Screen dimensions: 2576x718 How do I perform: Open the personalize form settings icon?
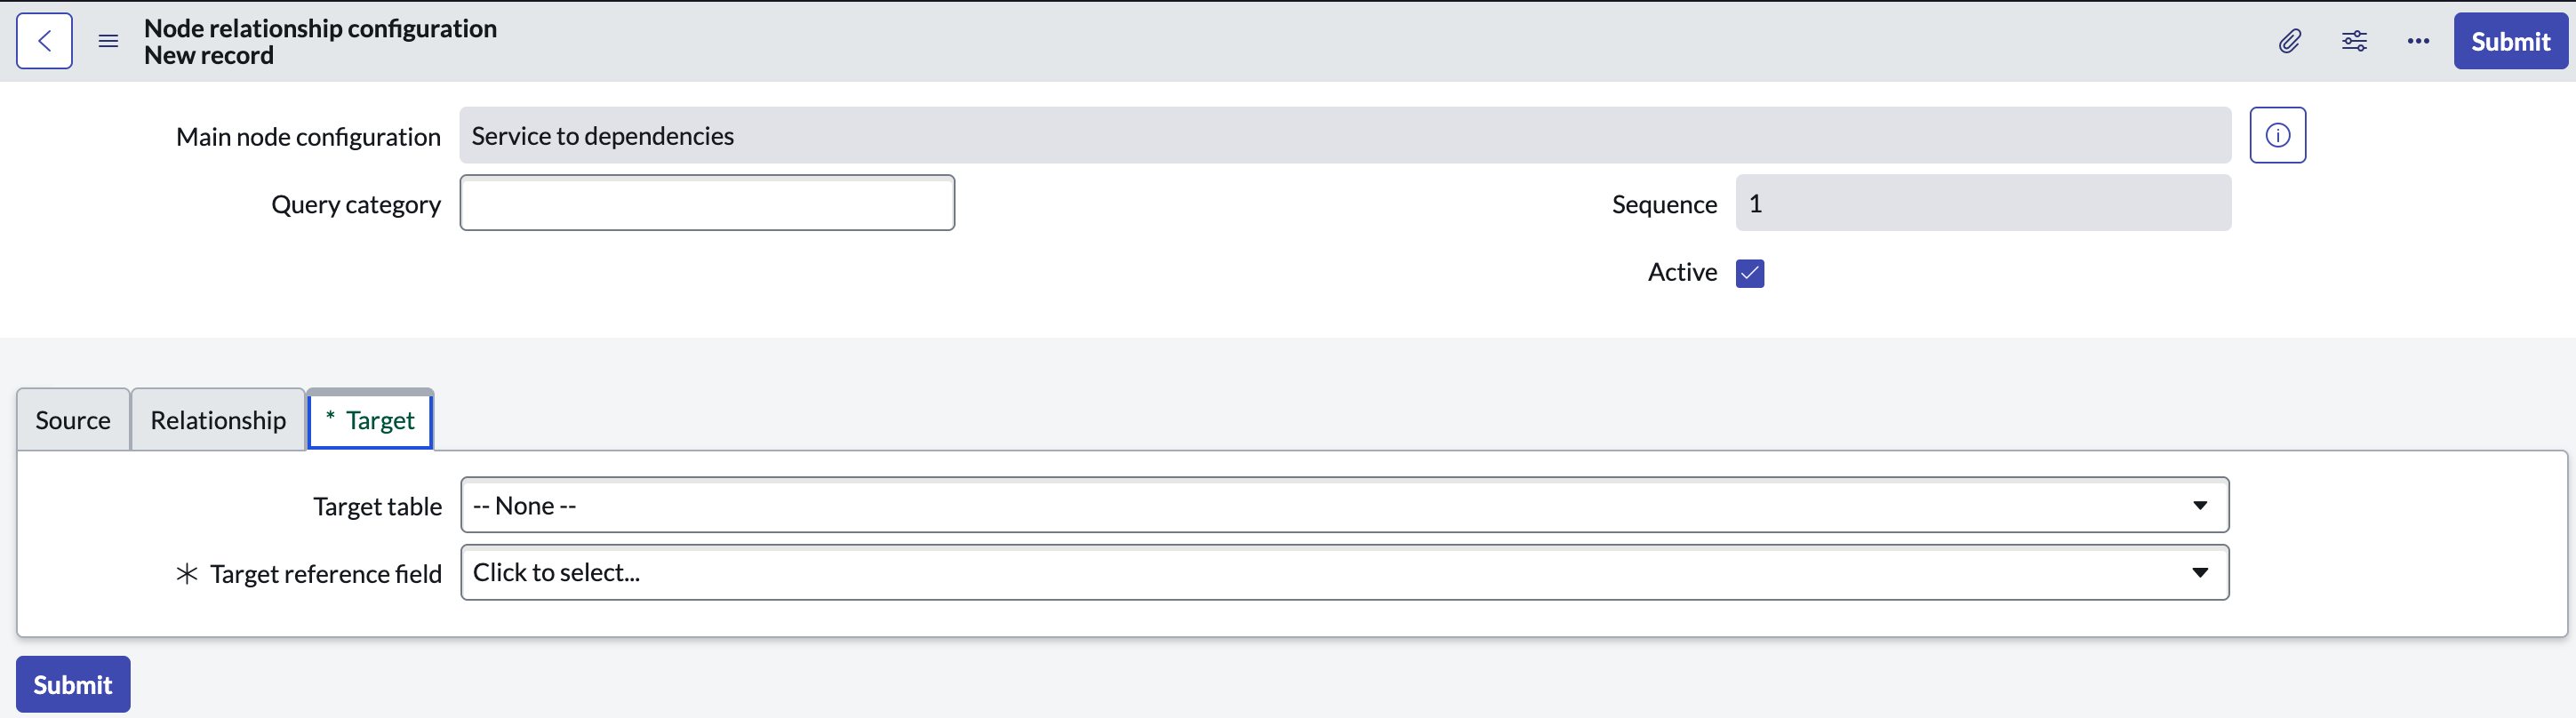2354,41
